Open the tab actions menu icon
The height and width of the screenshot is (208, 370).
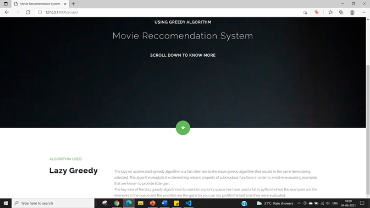point(5,4)
